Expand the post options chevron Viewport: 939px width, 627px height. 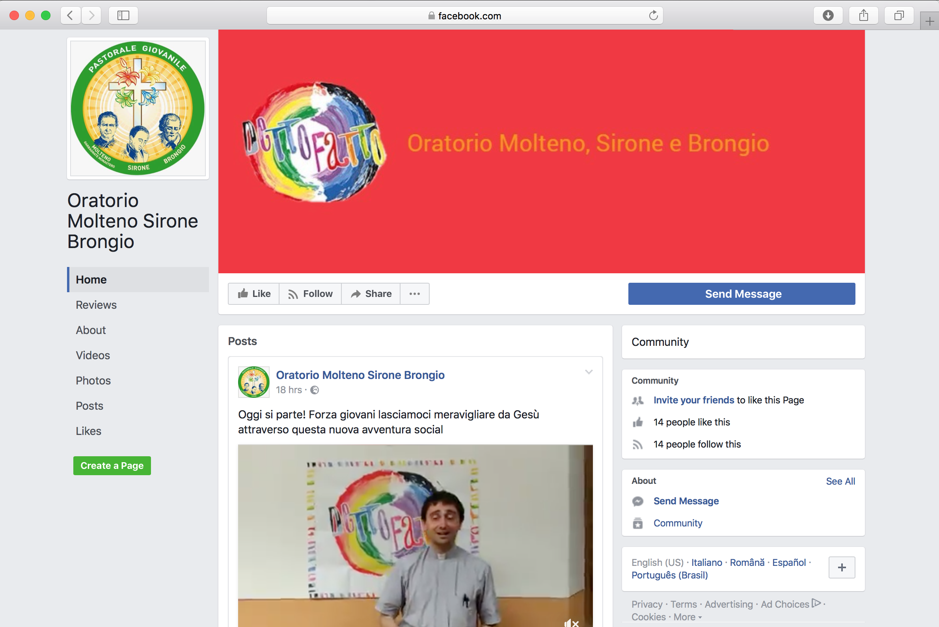click(589, 372)
